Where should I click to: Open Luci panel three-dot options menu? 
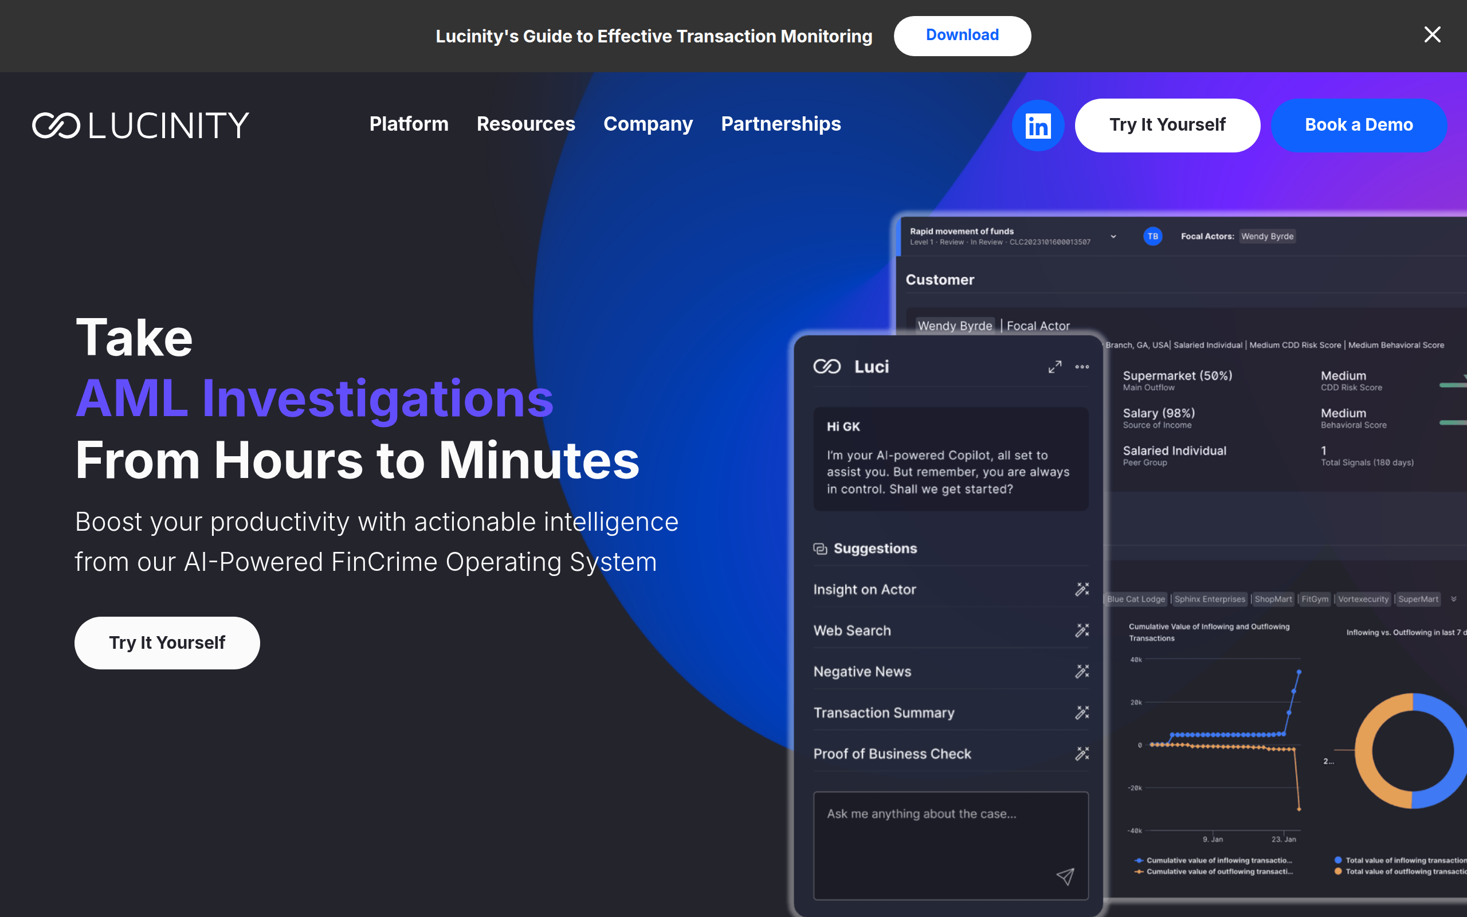[1082, 367]
